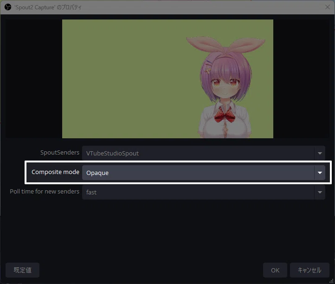Click the arrow of the SpoutSenders combo box

click(320, 153)
